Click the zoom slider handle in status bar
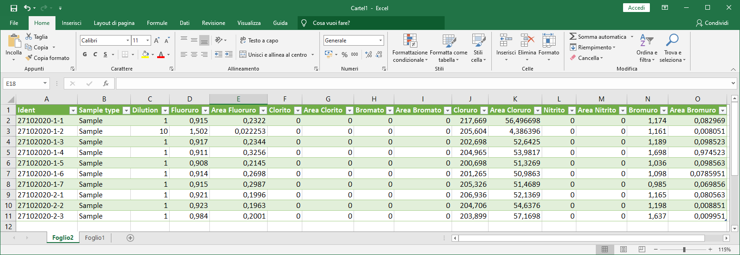 684,249
